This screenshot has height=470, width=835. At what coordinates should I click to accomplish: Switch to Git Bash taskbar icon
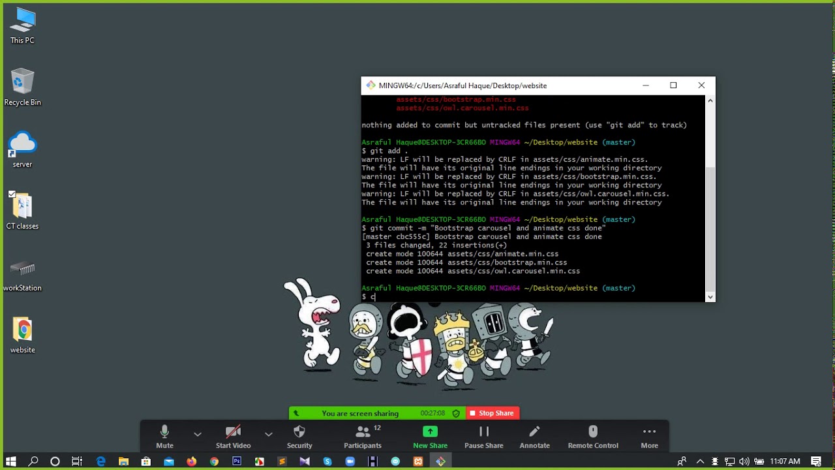(x=441, y=462)
